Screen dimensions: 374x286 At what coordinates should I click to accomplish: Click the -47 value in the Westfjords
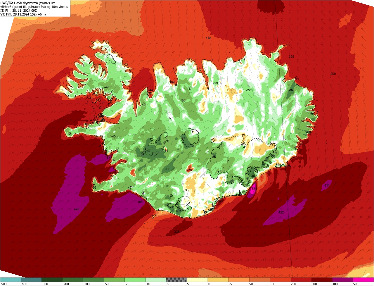click(106, 87)
